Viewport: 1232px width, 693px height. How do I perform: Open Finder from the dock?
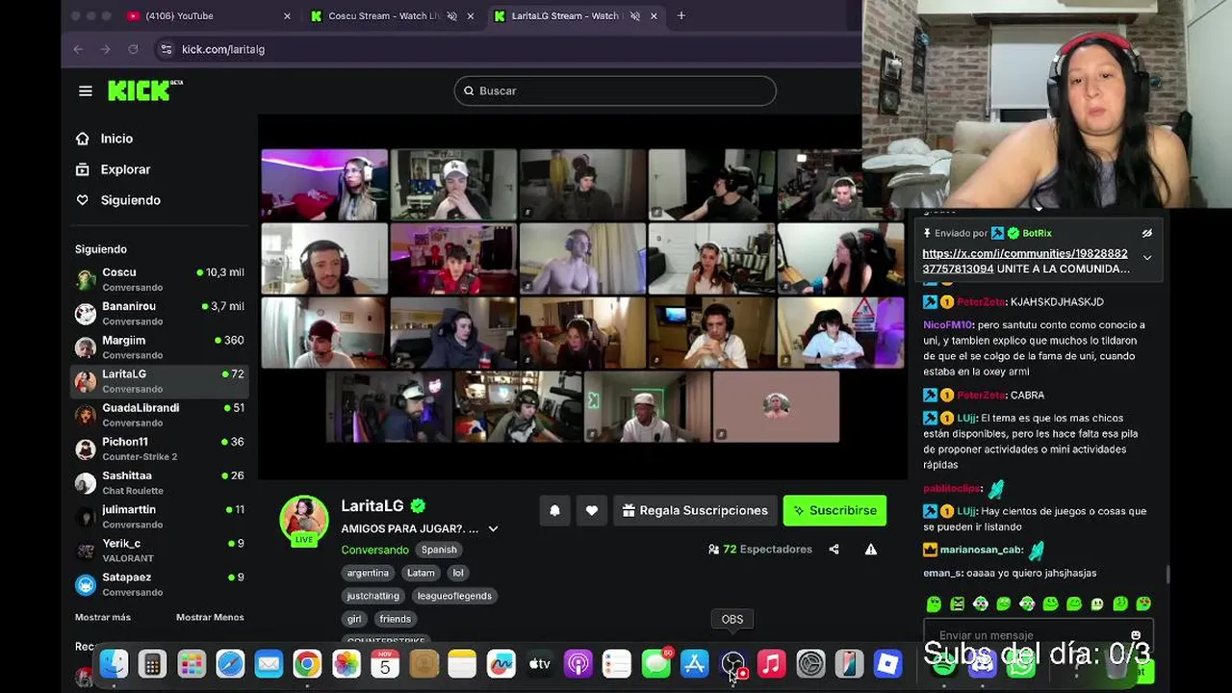pyautogui.click(x=114, y=663)
